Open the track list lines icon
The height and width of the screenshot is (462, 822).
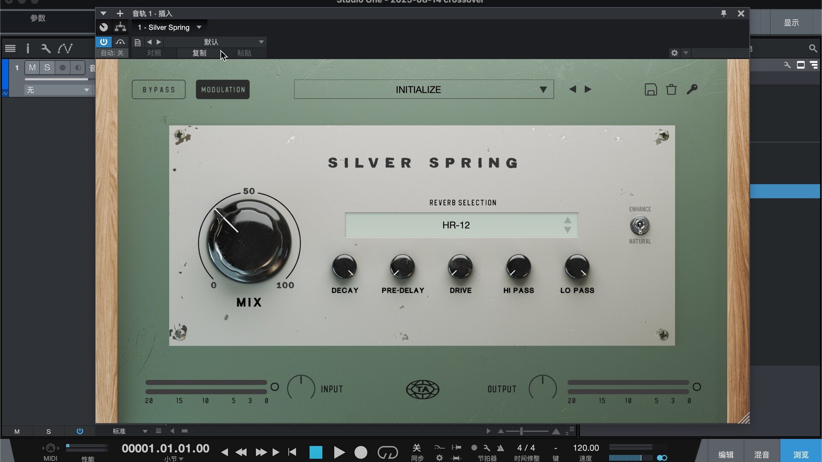[x=10, y=48]
